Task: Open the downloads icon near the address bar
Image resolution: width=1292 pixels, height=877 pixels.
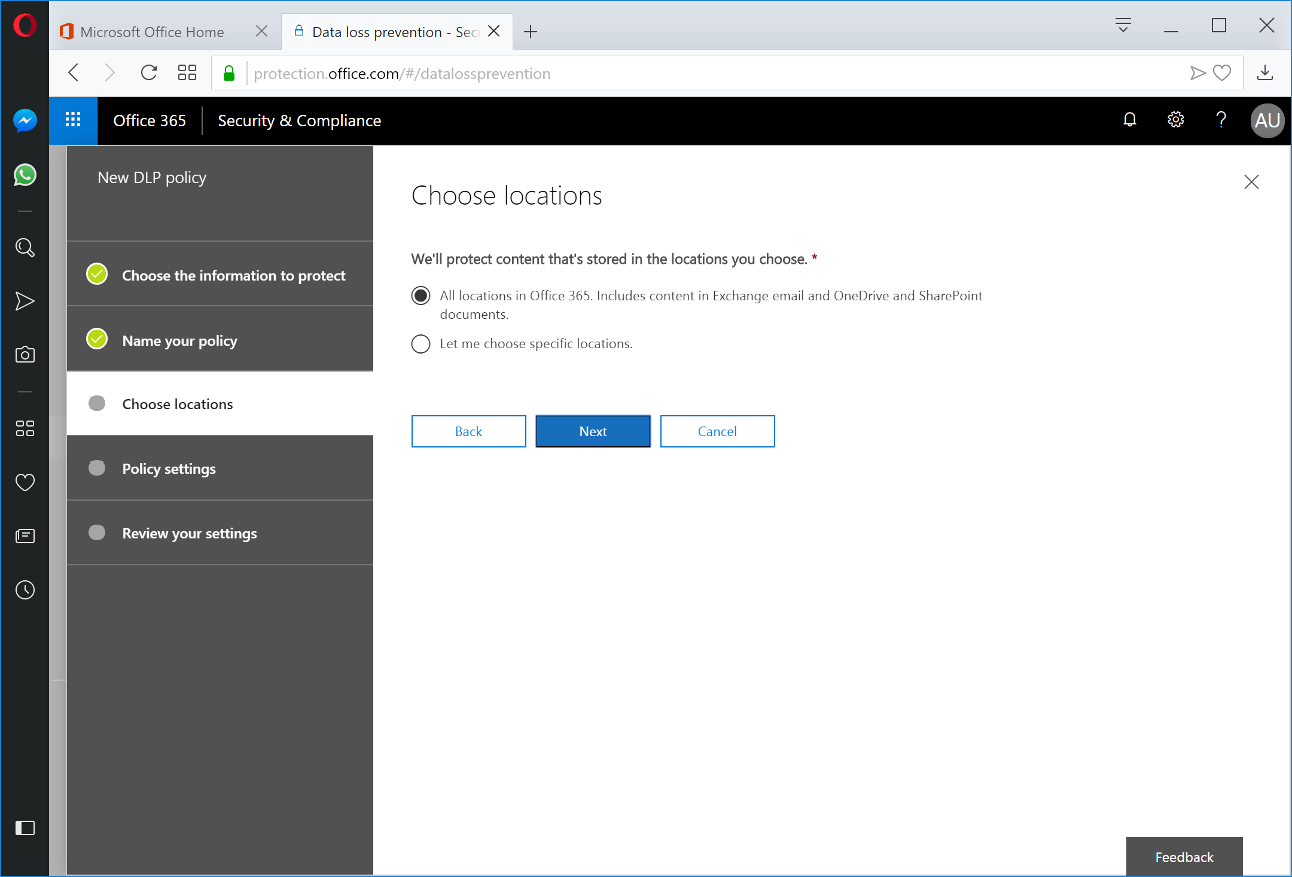Action: point(1264,72)
